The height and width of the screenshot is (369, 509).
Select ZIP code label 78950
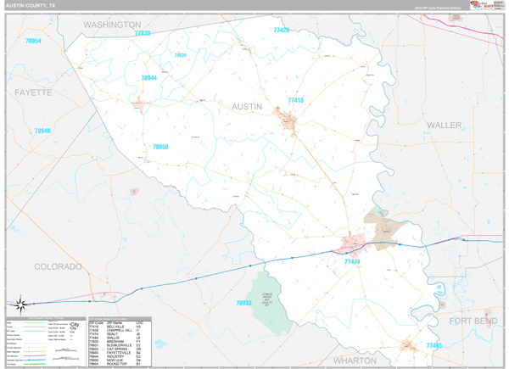click(x=160, y=147)
